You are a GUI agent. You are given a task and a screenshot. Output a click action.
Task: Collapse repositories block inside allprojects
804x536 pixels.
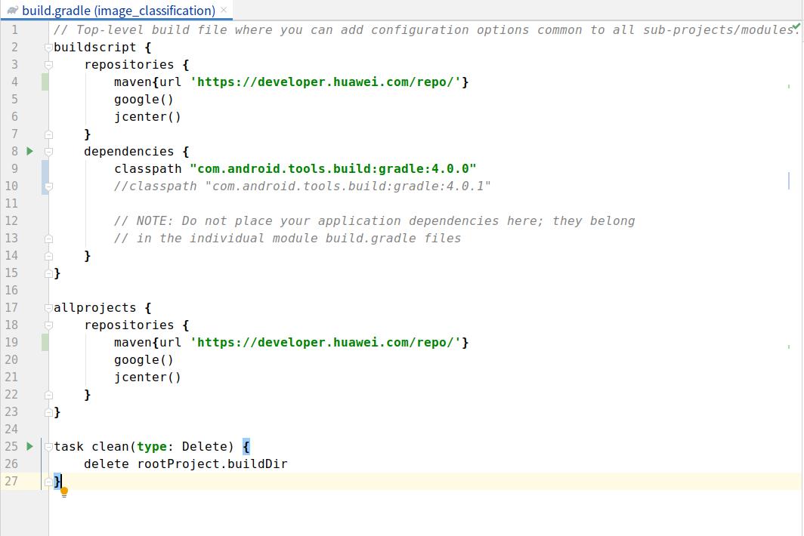49,325
